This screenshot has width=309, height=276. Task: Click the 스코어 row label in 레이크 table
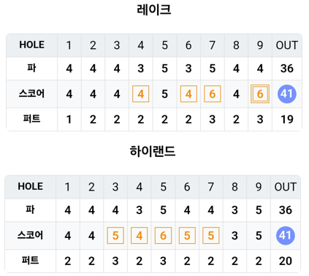(x=32, y=94)
